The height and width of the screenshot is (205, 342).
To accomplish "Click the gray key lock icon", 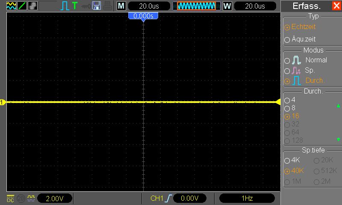I will (x=86, y=6).
